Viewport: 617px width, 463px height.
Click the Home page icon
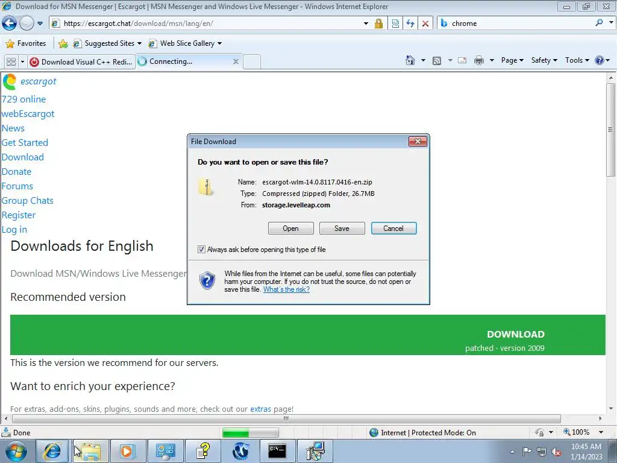click(410, 60)
